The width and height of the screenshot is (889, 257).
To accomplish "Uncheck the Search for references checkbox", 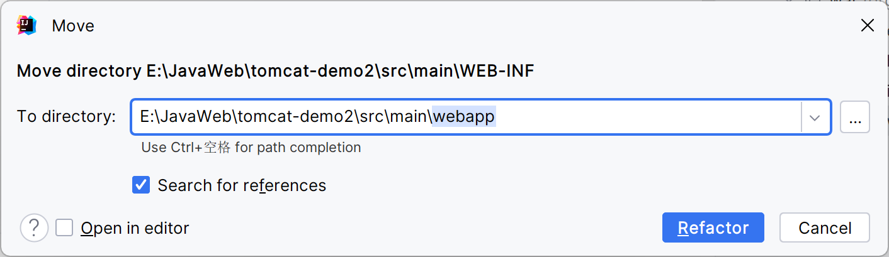I will click(141, 185).
